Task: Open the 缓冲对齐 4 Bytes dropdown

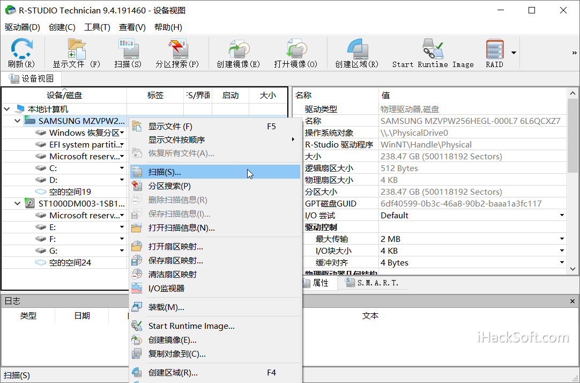Action: click(562, 263)
